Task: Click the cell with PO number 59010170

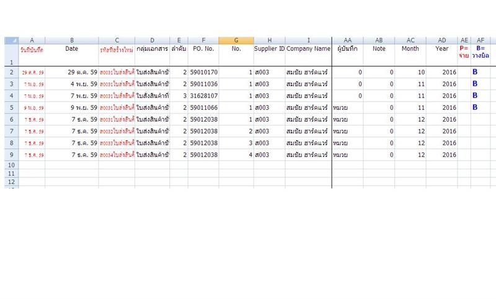Action: coord(203,73)
